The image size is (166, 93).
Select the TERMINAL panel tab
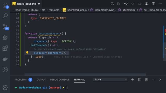(x=79, y=80)
